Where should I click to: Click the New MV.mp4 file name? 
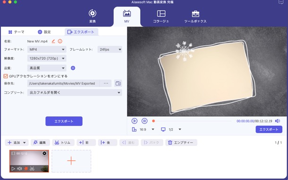pyautogui.click(x=37, y=41)
